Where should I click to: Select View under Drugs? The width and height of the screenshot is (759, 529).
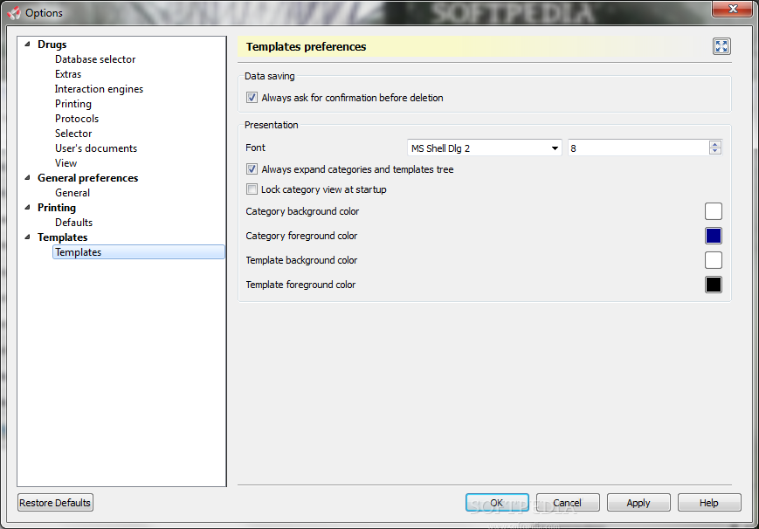(x=66, y=163)
